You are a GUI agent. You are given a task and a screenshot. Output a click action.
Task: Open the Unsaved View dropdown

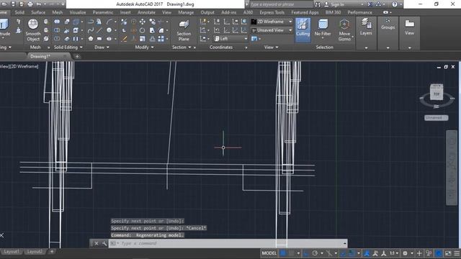pos(272,30)
